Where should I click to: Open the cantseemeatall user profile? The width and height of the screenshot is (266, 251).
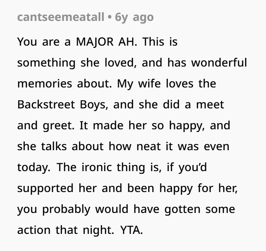(x=60, y=17)
